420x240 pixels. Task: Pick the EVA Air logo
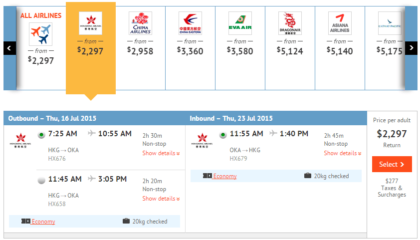pyautogui.click(x=240, y=23)
